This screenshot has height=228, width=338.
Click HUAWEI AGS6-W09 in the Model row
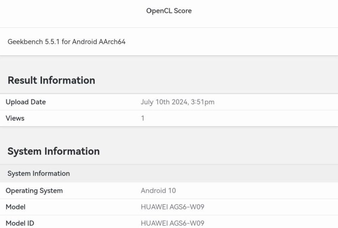click(x=172, y=207)
